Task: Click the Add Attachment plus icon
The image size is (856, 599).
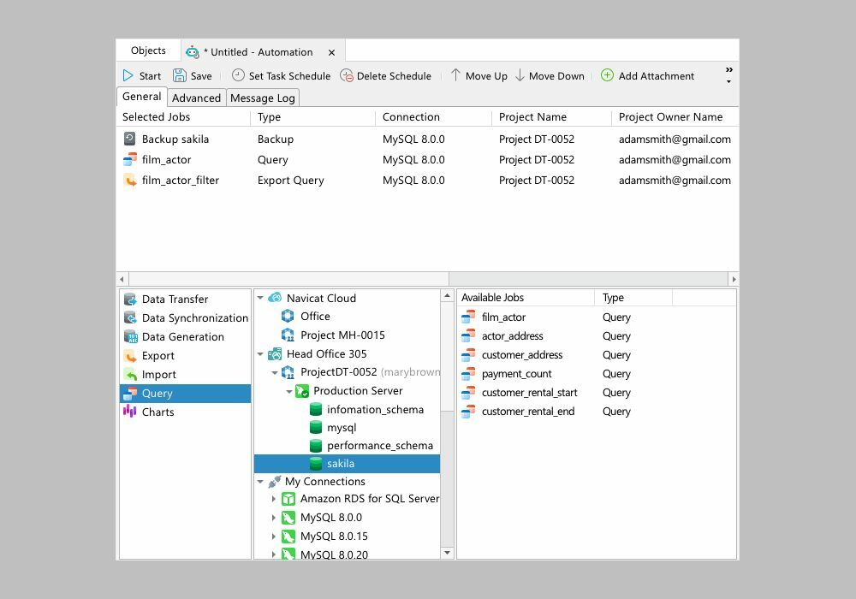Action: [607, 74]
